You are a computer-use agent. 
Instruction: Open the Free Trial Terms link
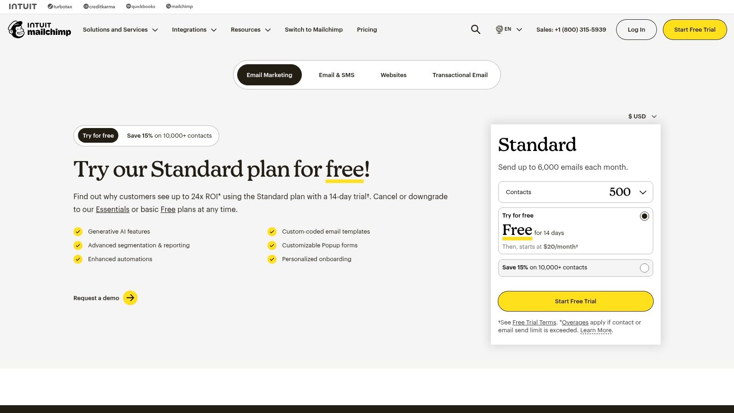534,322
